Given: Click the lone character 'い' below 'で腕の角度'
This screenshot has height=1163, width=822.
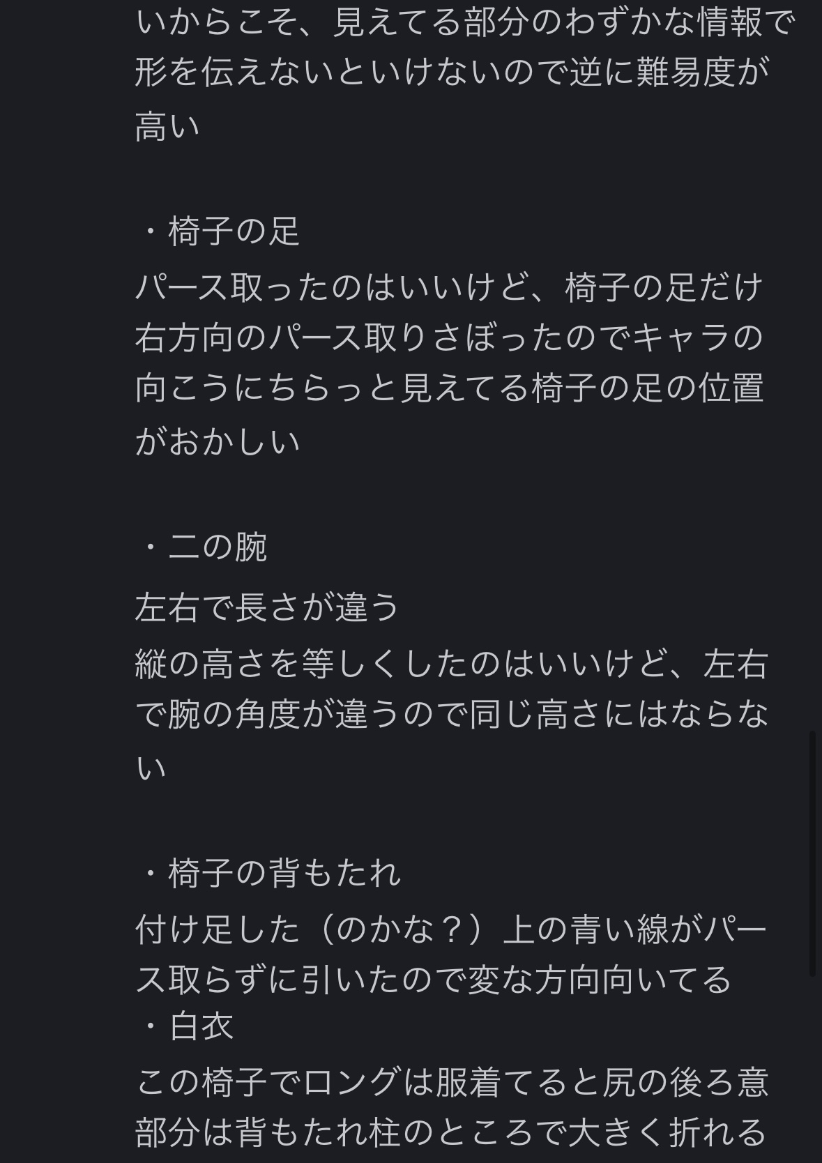Looking at the screenshot, I should pyautogui.click(x=151, y=768).
